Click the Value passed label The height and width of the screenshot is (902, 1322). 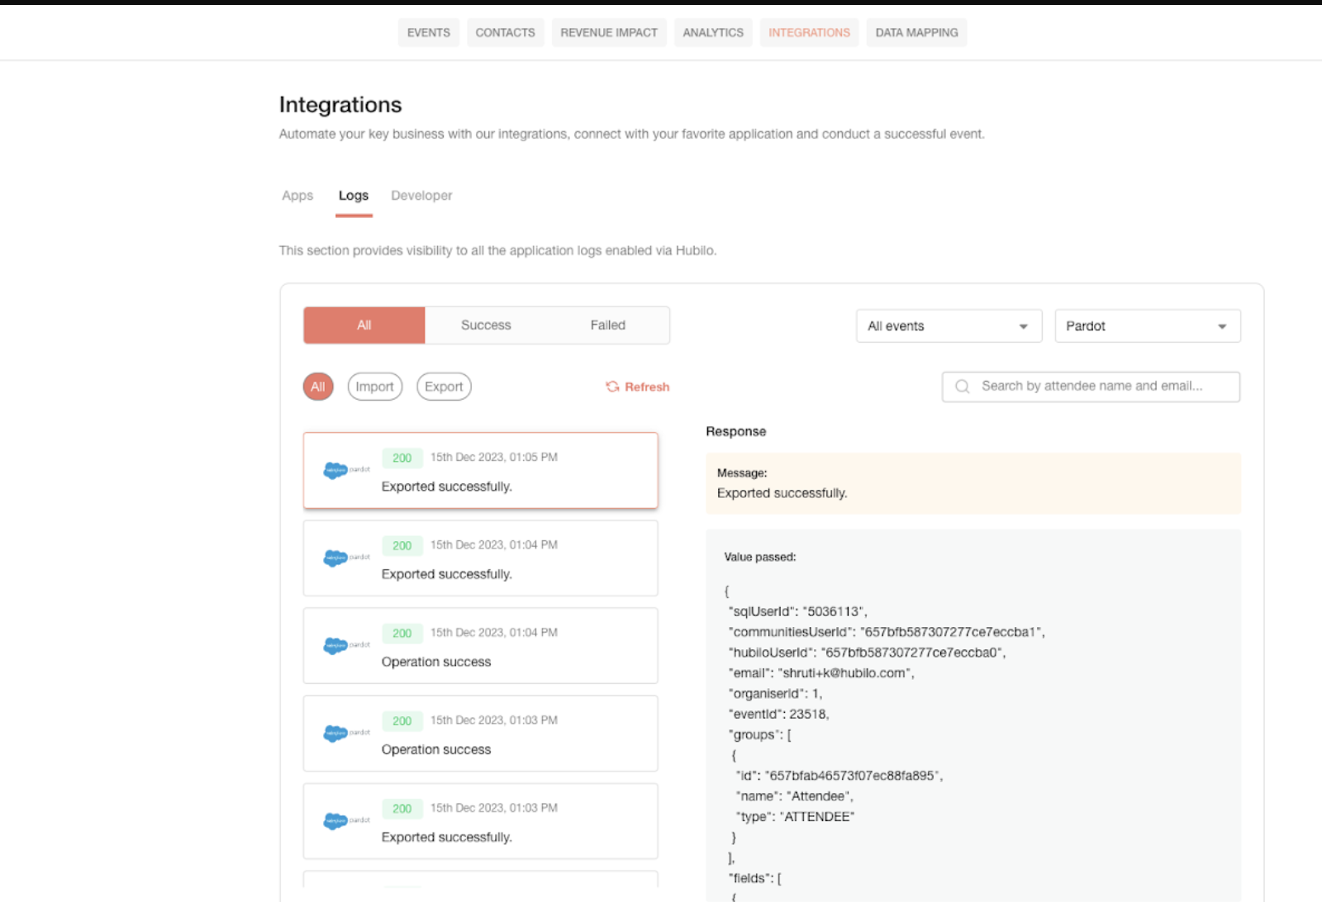coord(760,557)
